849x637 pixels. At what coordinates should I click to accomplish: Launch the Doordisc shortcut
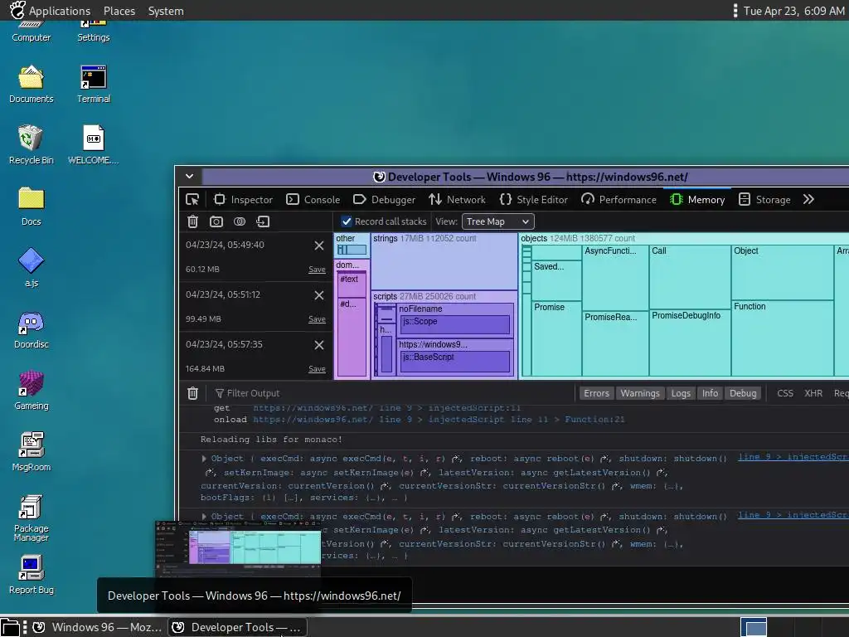(x=31, y=329)
